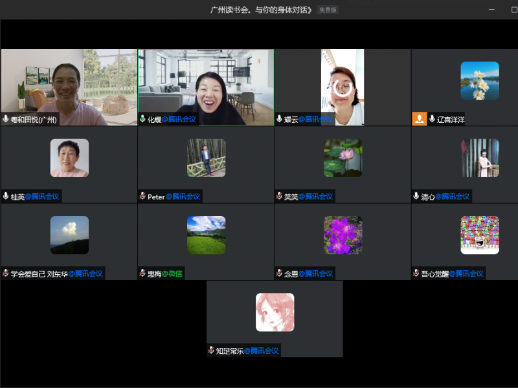The height and width of the screenshot is (388, 518).
Task: Click the 免费版 badge in the title bar
Action: coord(328,10)
